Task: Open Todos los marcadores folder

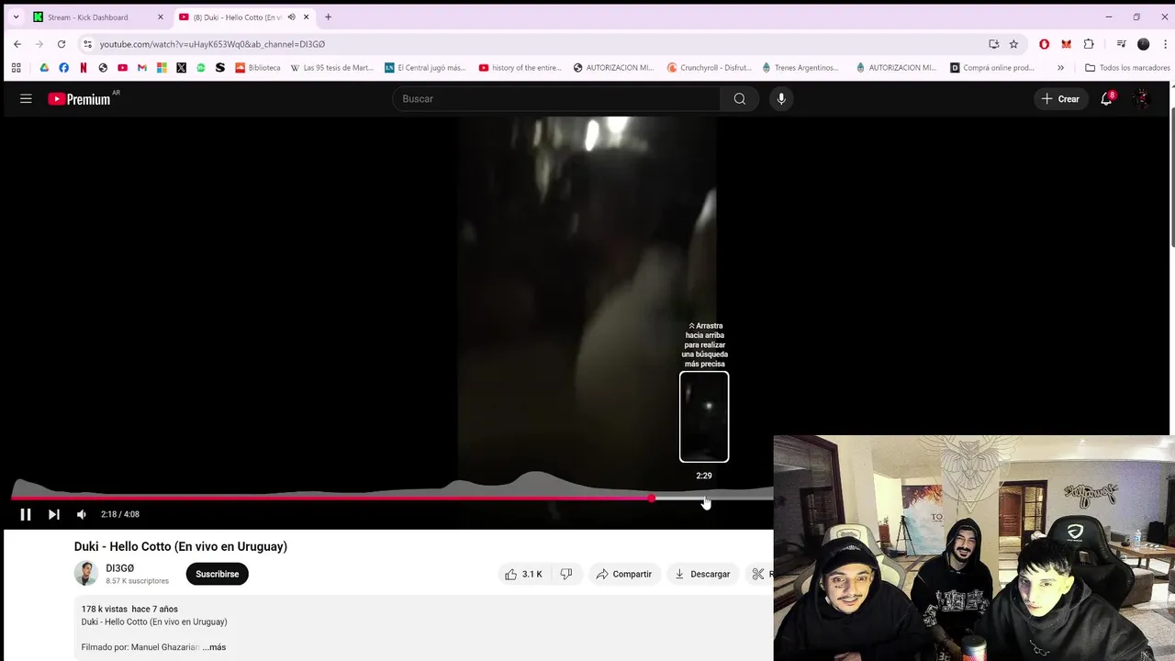Action: (x=1127, y=67)
